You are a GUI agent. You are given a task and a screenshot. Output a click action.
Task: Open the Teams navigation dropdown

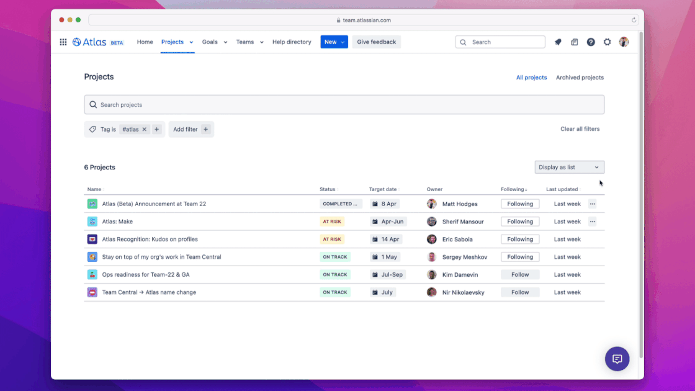click(248, 42)
